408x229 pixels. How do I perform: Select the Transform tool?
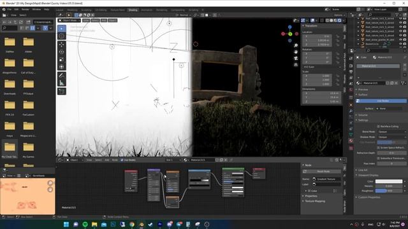pos(62,67)
